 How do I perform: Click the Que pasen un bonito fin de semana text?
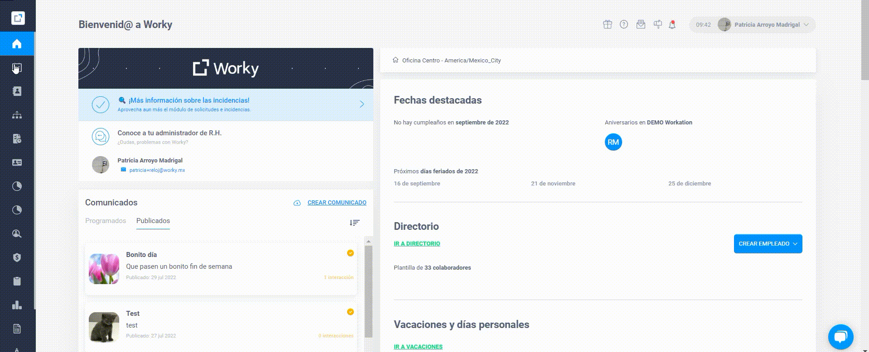click(179, 266)
